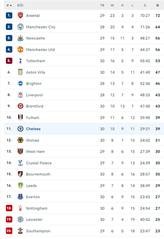Click the blue rank 1 badge
164x239 pixels.
pyautogui.click(x=9, y=15)
